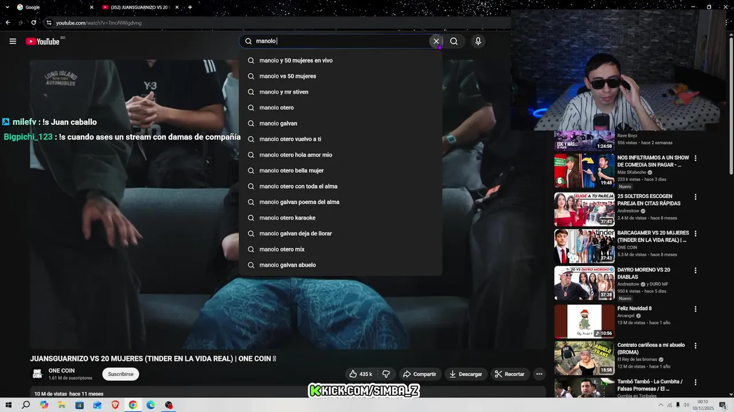The image size is (734, 412).
Task: Download the video with Descargar
Action: (x=466, y=374)
